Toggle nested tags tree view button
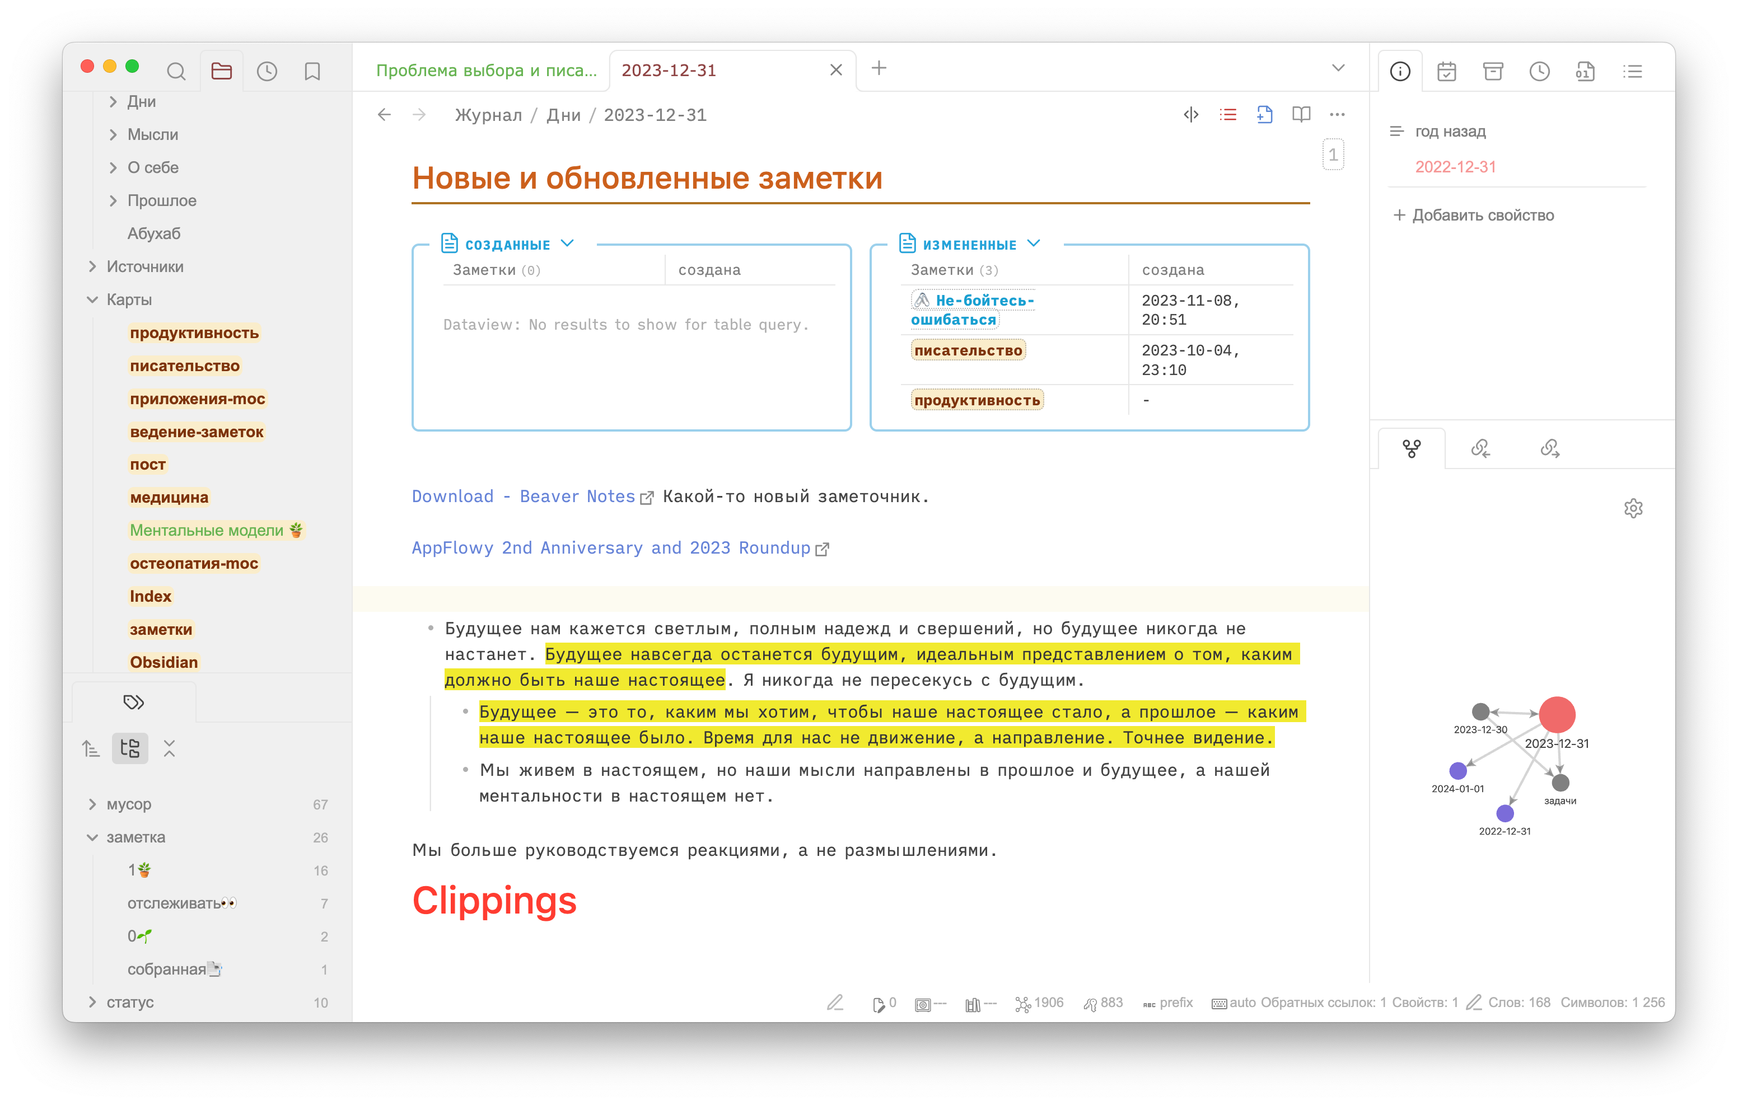The height and width of the screenshot is (1105, 1738). pyautogui.click(x=130, y=748)
